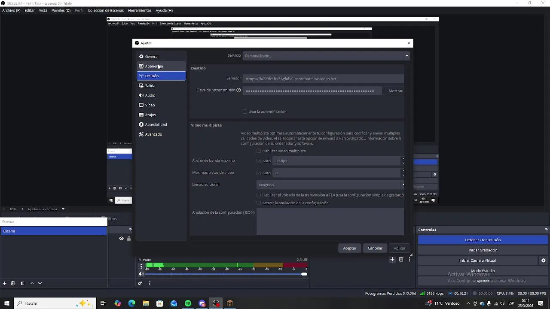Delete selected scene with trash icon

click(x=13, y=283)
